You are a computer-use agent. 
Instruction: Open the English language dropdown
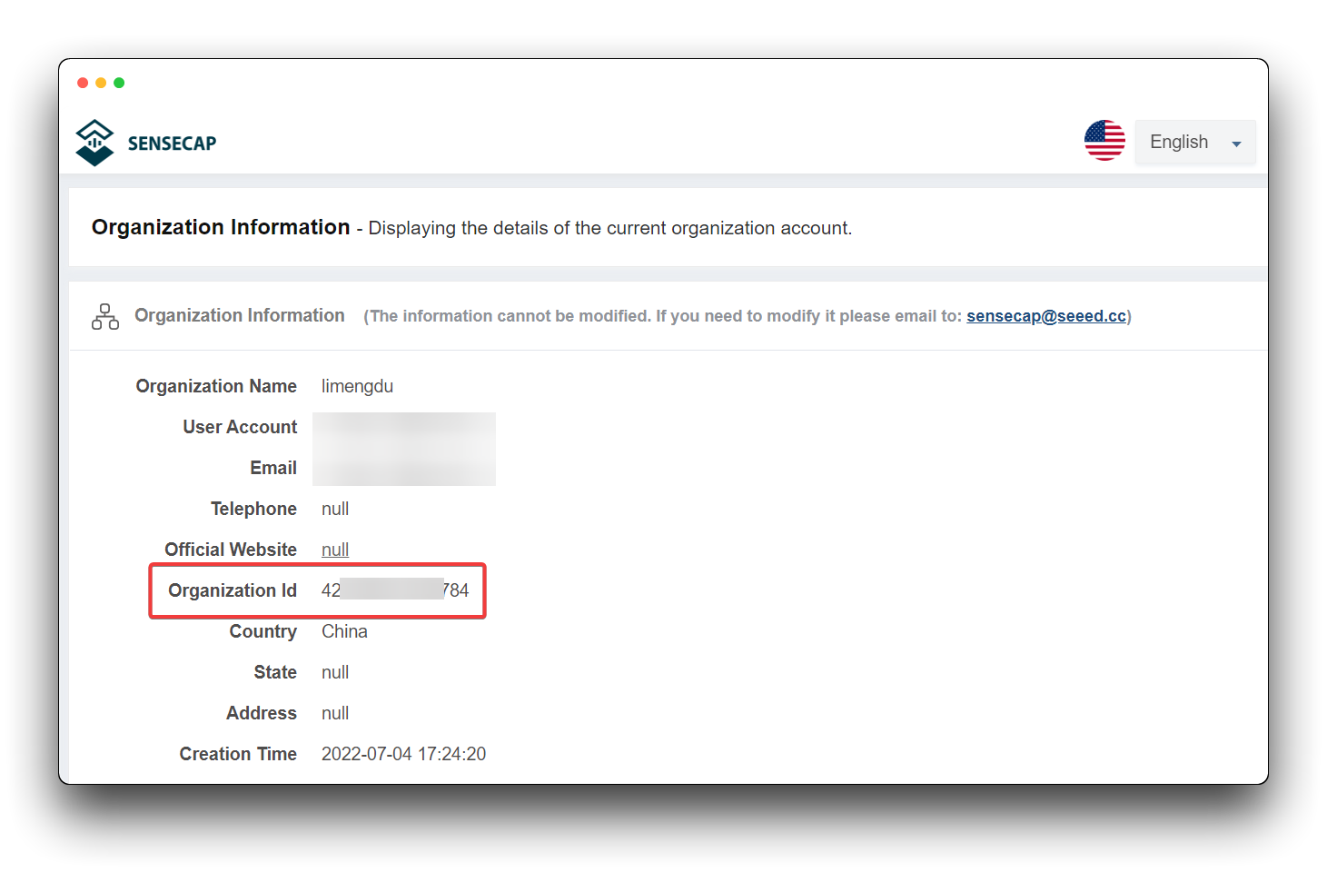tap(1195, 142)
